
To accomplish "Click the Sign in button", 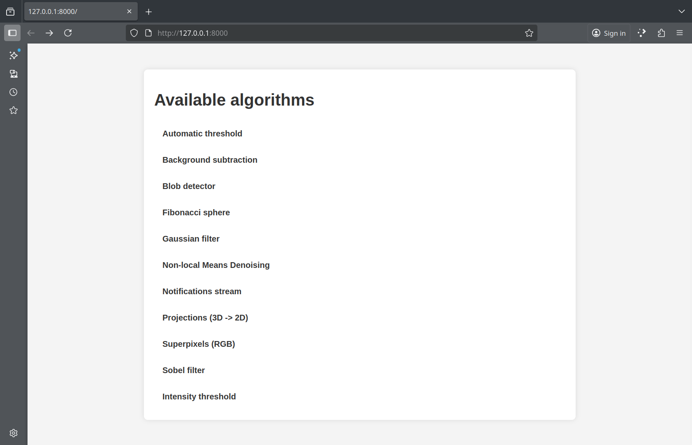I will (x=609, y=33).
